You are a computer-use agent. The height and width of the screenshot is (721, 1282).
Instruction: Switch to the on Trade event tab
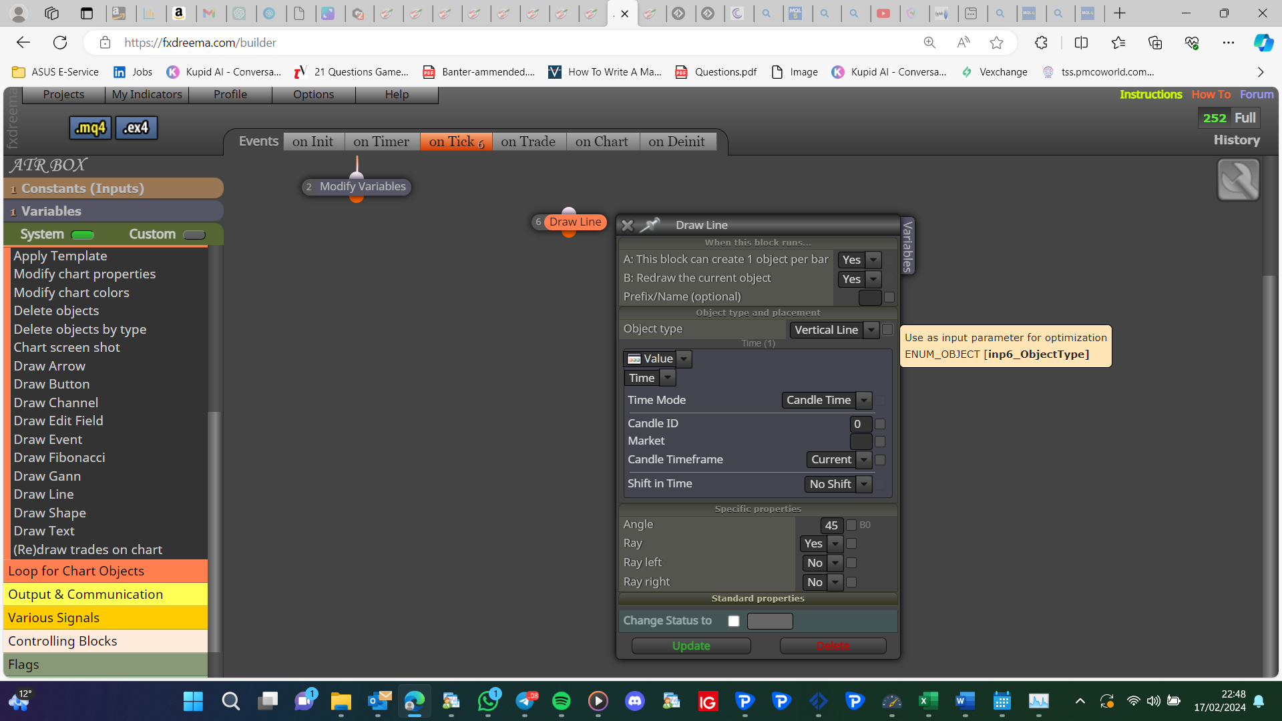528,142
